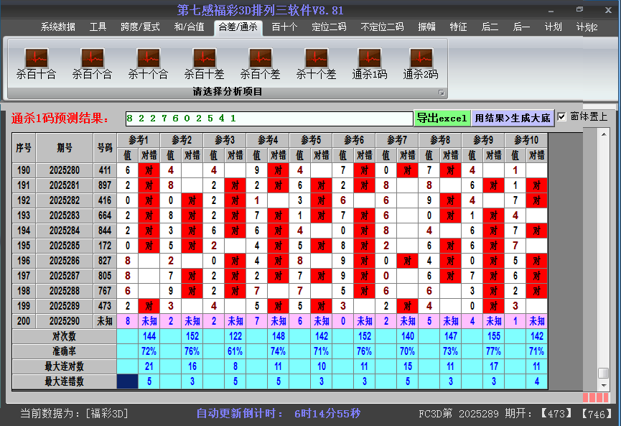Switch to the 合差/通杀 tab
This screenshot has width=621, height=426.
[x=238, y=27]
